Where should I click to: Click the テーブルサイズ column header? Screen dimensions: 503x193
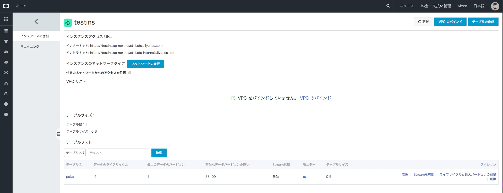click(x=337, y=164)
